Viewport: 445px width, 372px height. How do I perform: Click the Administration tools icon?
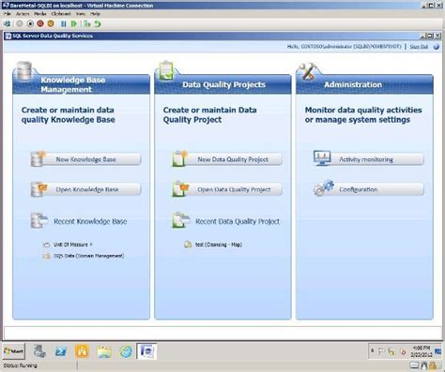(x=308, y=71)
